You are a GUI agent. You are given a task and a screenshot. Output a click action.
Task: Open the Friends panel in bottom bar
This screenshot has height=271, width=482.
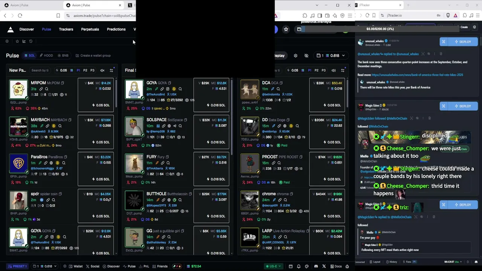tap(160, 266)
